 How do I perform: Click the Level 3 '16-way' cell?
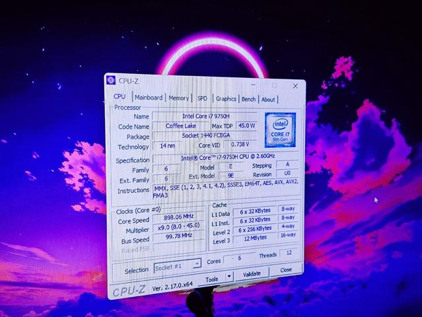click(x=288, y=235)
